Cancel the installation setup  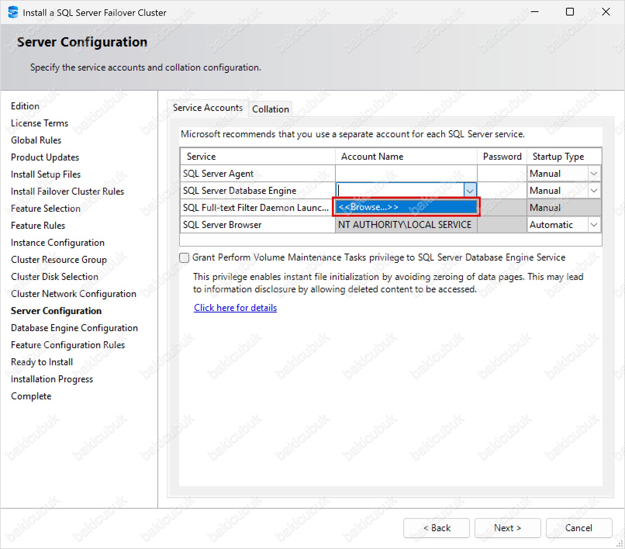tap(578, 528)
